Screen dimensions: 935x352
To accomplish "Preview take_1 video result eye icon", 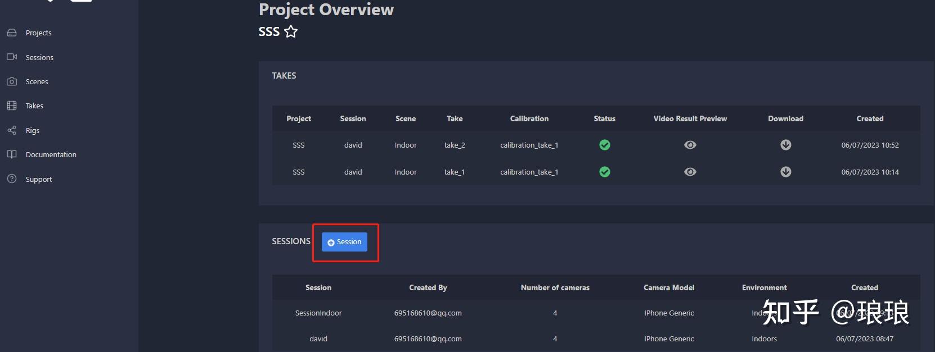I will [x=690, y=172].
